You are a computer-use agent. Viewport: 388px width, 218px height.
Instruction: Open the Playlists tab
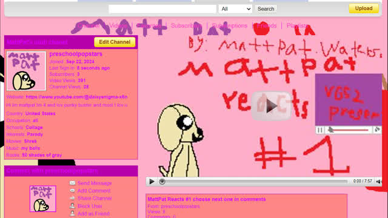(x=298, y=25)
